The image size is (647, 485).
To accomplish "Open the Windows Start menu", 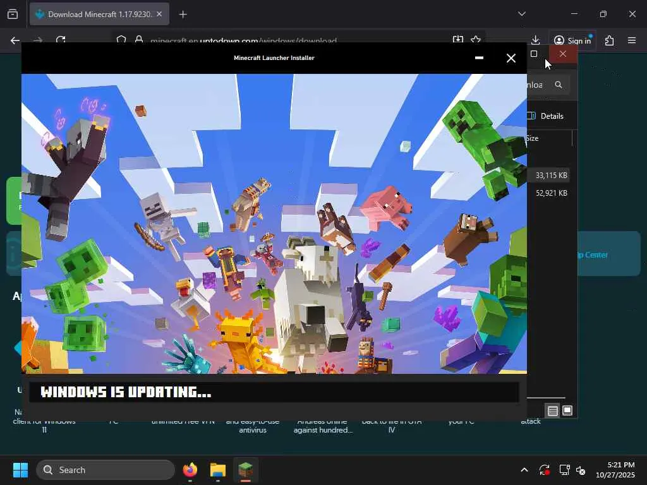I will [x=20, y=470].
